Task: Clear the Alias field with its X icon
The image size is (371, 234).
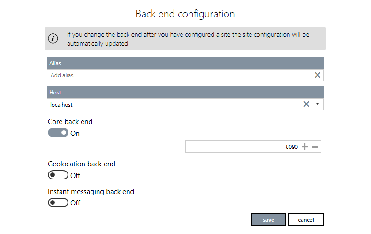Action: [318, 75]
